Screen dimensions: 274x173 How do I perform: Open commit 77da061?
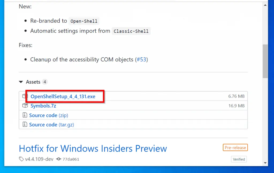click(x=71, y=159)
